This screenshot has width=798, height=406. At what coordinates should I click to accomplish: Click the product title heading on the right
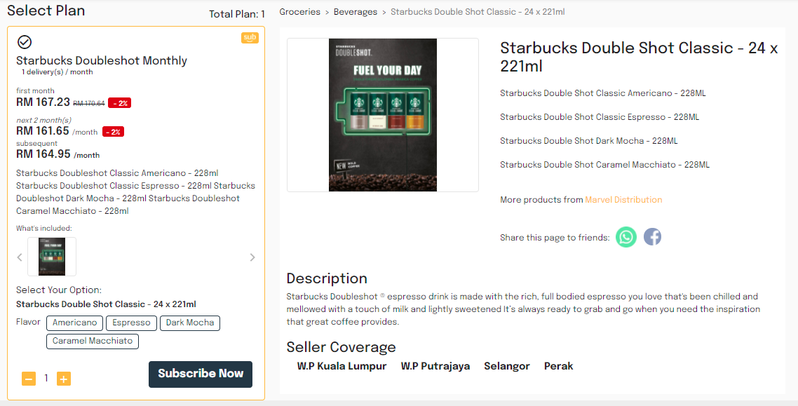pos(640,57)
